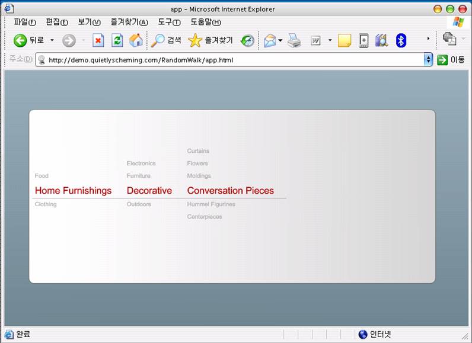Expand the Mail button dropdown arrow
The width and height of the screenshot is (472, 343).
click(x=280, y=40)
